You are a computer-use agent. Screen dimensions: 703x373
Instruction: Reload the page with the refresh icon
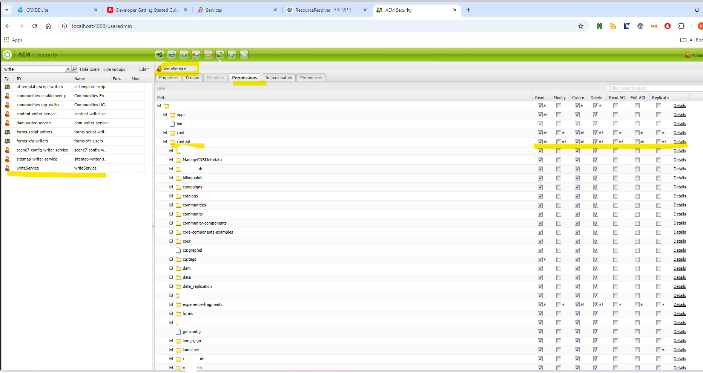tap(35, 26)
